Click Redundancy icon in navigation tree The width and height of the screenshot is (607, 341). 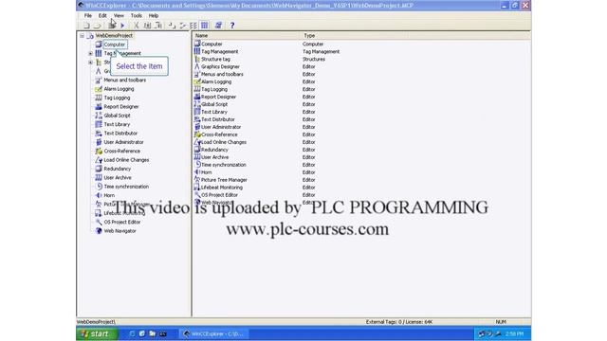pos(99,169)
